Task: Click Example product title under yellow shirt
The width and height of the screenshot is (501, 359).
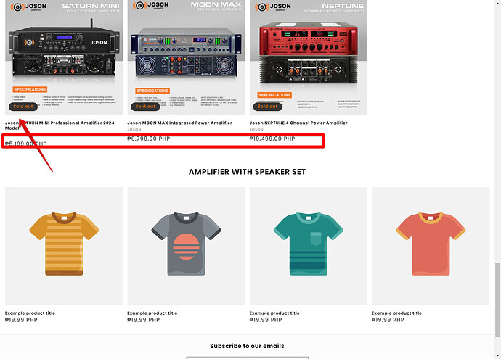Action: 30,313
